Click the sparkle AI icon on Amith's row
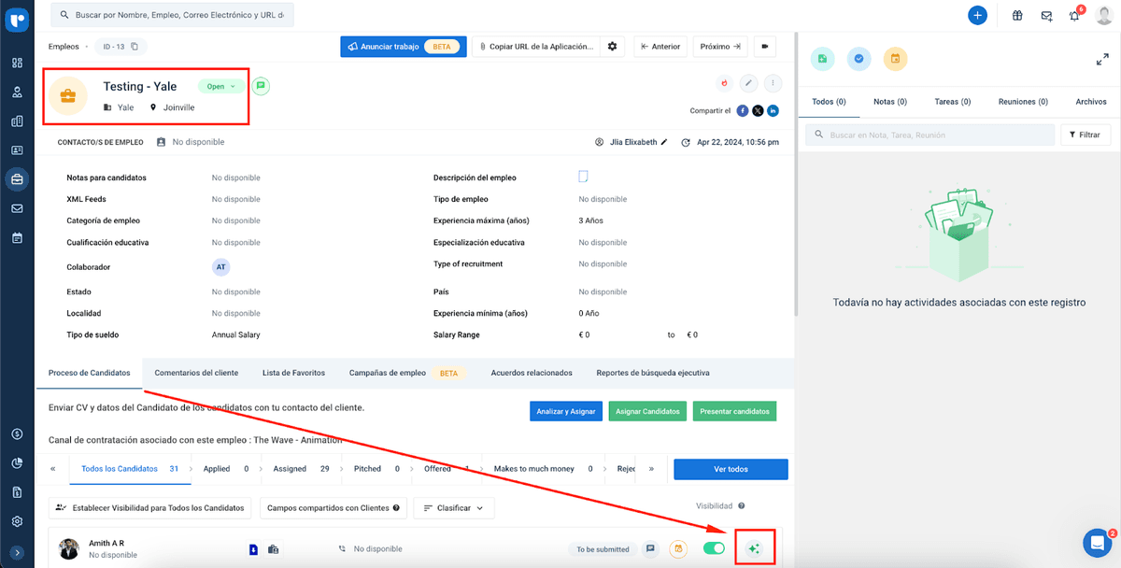Viewport: 1121px width, 568px height. pyautogui.click(x=754, y=549)
